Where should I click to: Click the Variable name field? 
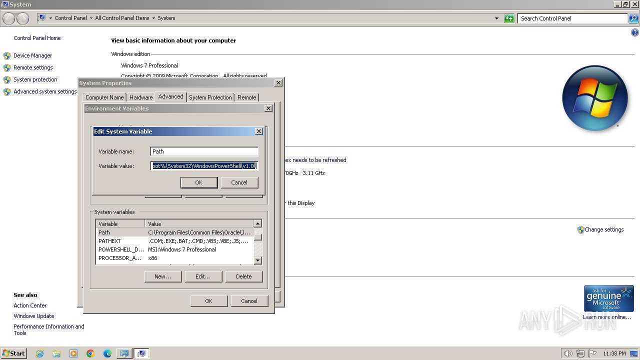204,151
